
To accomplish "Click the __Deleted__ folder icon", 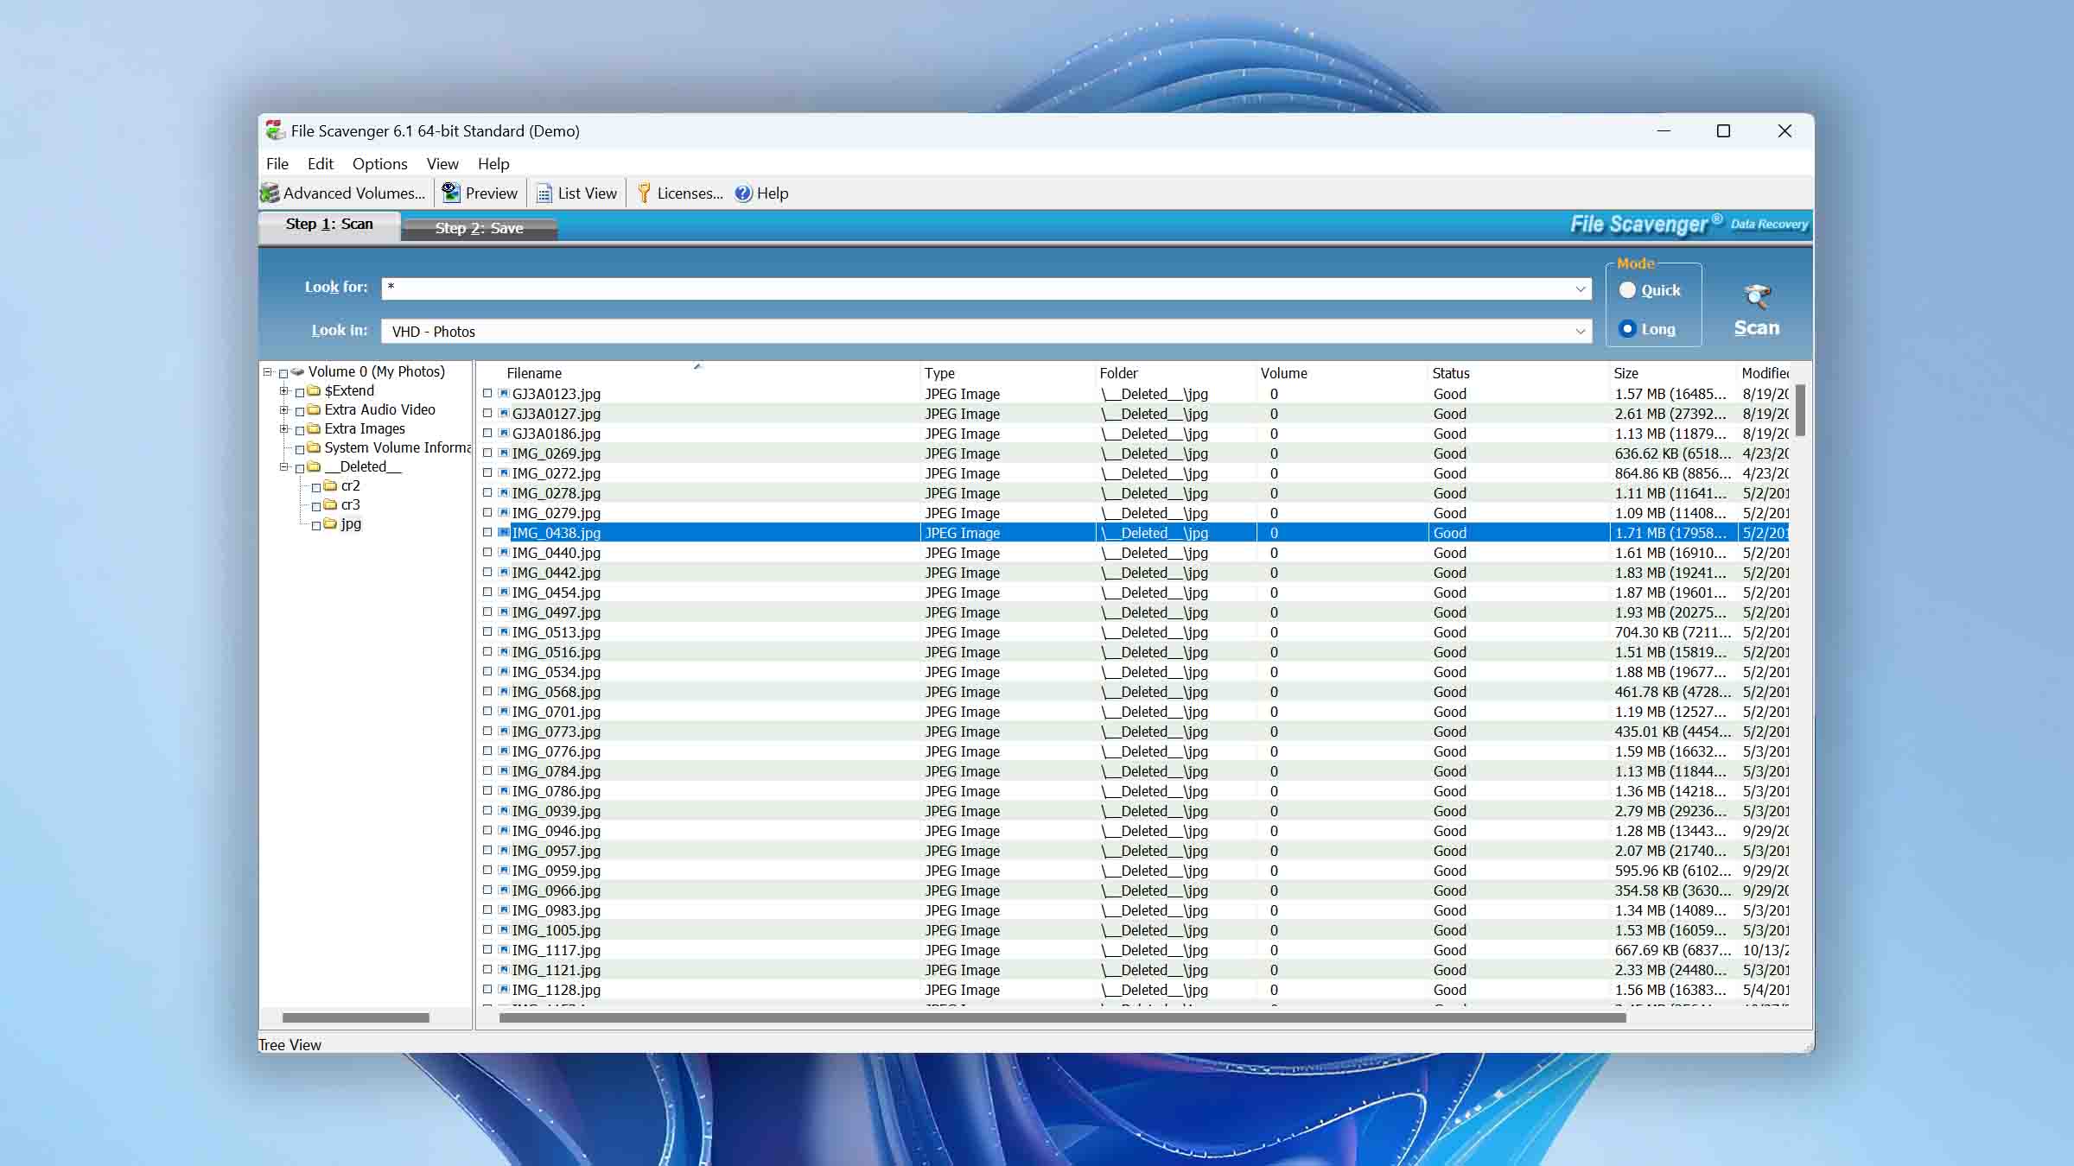I will coord(314,467).
